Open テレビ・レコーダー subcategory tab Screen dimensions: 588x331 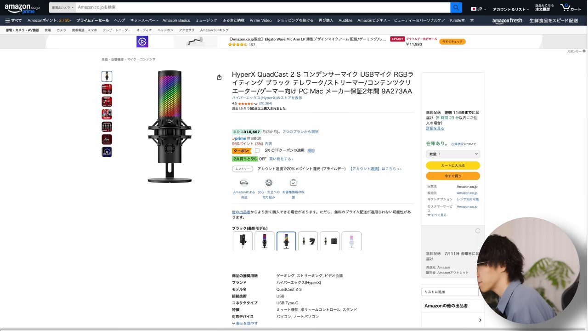click(x=117, y=30)
